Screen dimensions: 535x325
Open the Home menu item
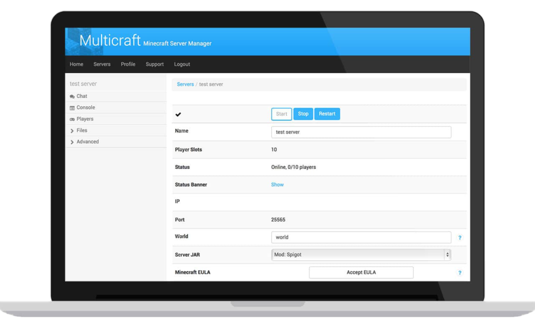76,64
